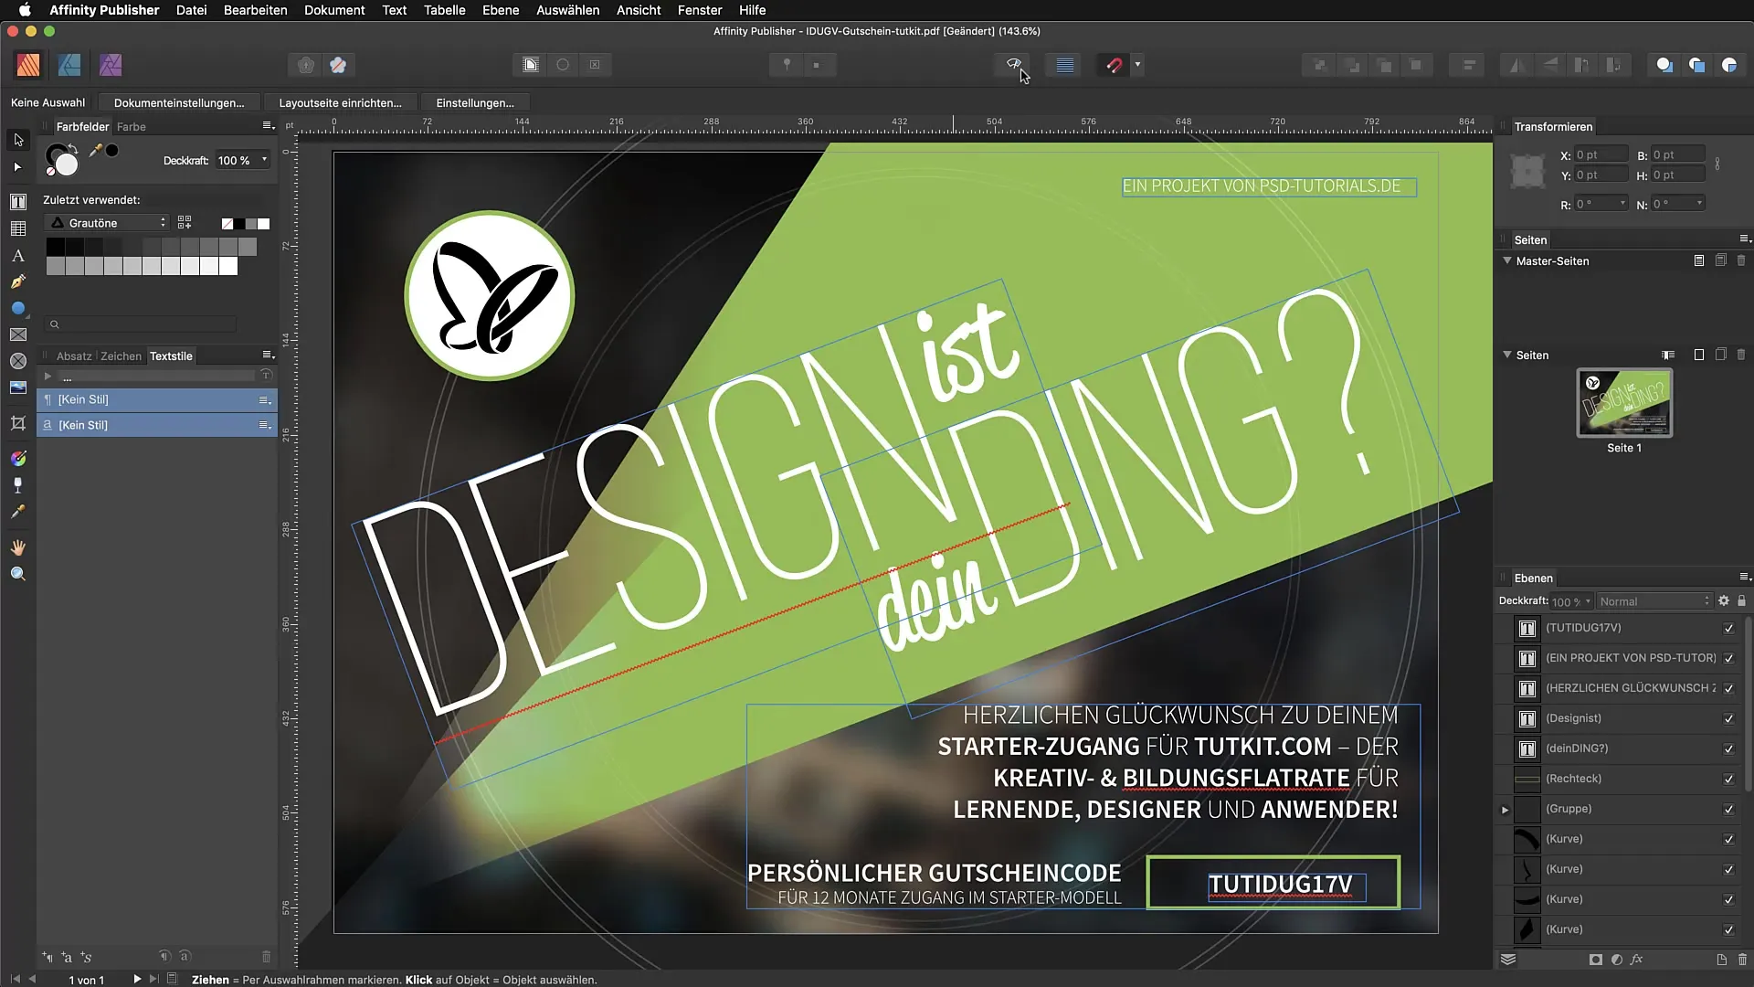1754x987 pixels.
Task: Open the Normal blend mode dropdown
Action: tap(1654, 601)
